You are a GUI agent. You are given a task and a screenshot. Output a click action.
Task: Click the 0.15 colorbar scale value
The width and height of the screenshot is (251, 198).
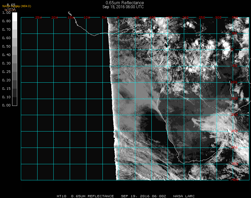(x=6, y=89)
